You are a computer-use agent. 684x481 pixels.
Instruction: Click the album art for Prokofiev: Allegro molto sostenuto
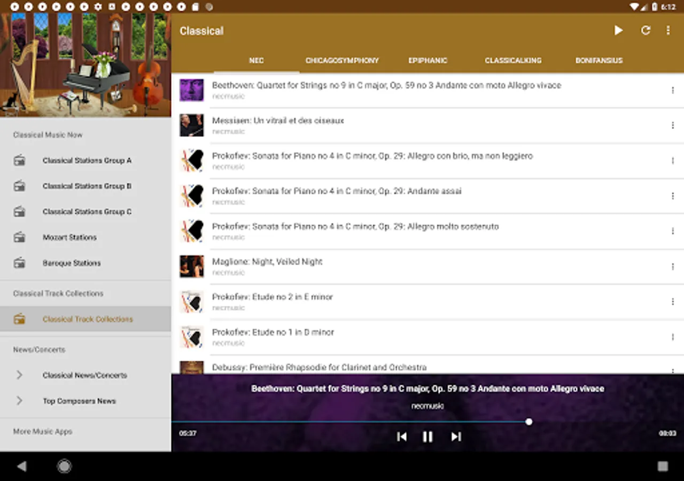click(191, 231)
